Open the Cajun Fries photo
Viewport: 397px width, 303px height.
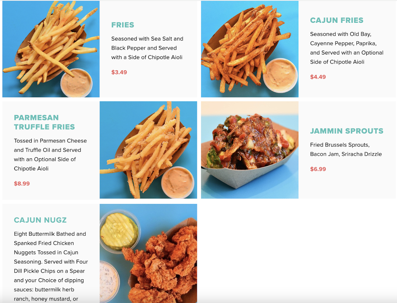250,49
